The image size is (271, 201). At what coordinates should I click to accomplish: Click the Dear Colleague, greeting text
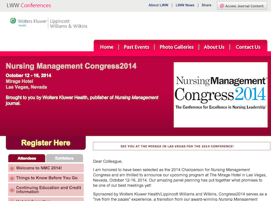click(108, 162)
